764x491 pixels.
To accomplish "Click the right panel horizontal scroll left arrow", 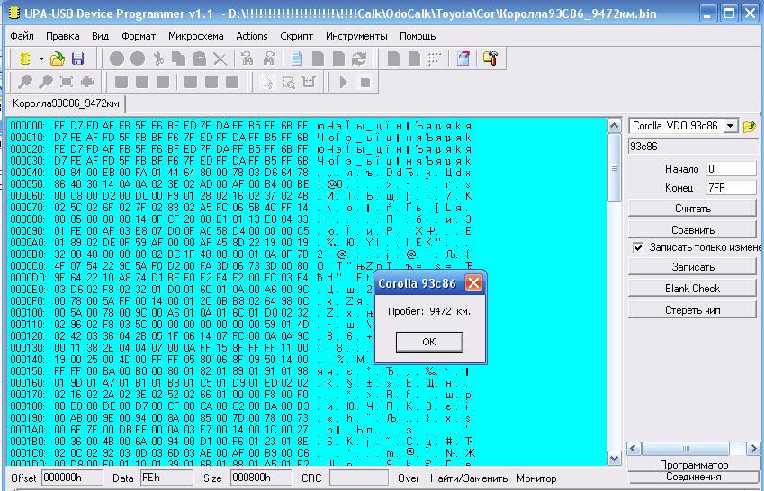I will tap(634, 449).
